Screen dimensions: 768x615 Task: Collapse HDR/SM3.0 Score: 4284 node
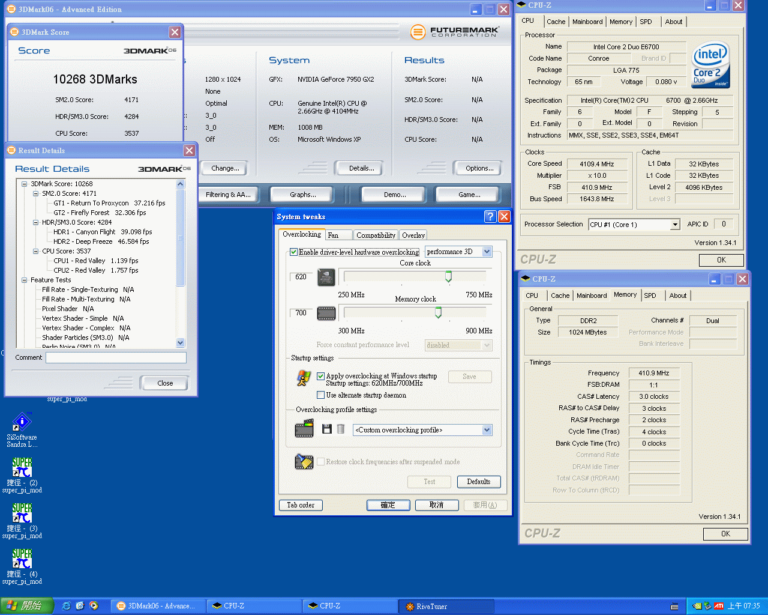point(36,222)
